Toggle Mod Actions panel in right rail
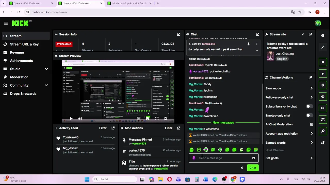 pos(323,85)
